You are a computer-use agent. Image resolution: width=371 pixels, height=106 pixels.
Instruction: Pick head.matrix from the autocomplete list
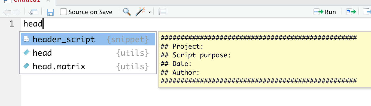(88, 66)
